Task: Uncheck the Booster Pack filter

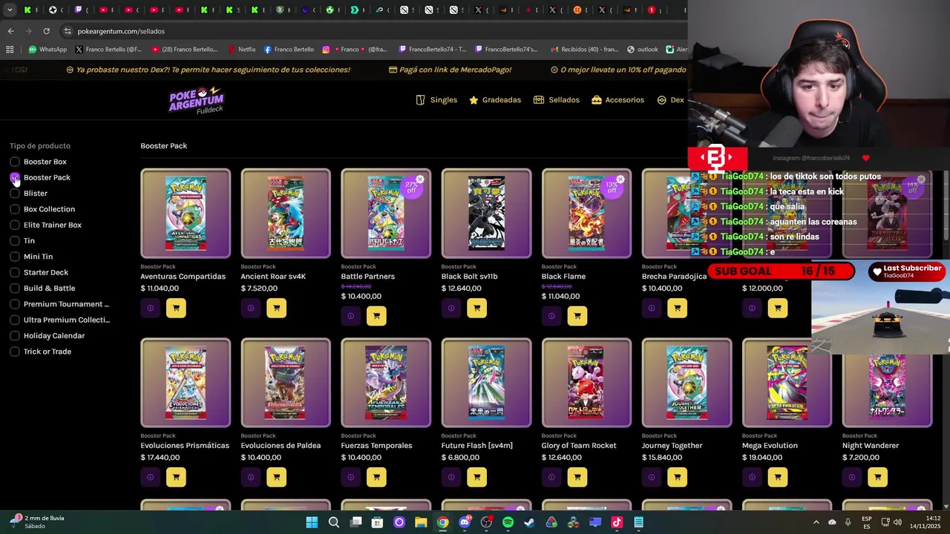Action: coord(15,177)
